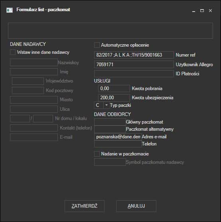Click the ZATWIERDŹ button
Viewport: 221px width, 222px height.
pos(85,206)
